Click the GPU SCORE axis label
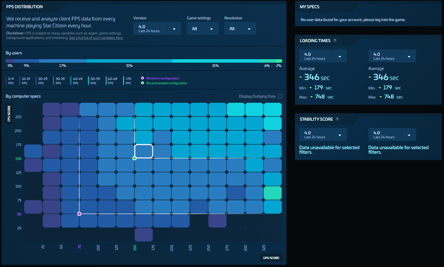 coord(271,258)
